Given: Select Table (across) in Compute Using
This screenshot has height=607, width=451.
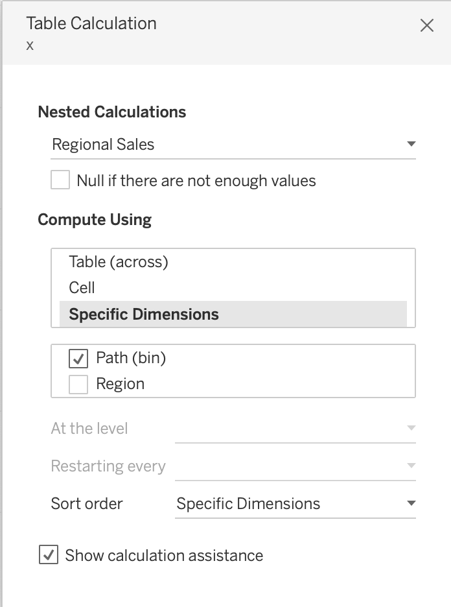Looking at the screenshot, I should point(119,261).
